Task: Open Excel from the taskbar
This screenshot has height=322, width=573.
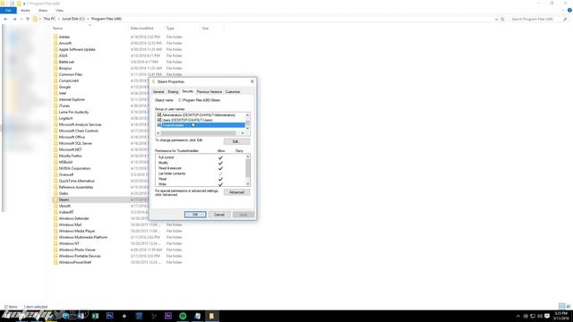Action: point(95,316)
